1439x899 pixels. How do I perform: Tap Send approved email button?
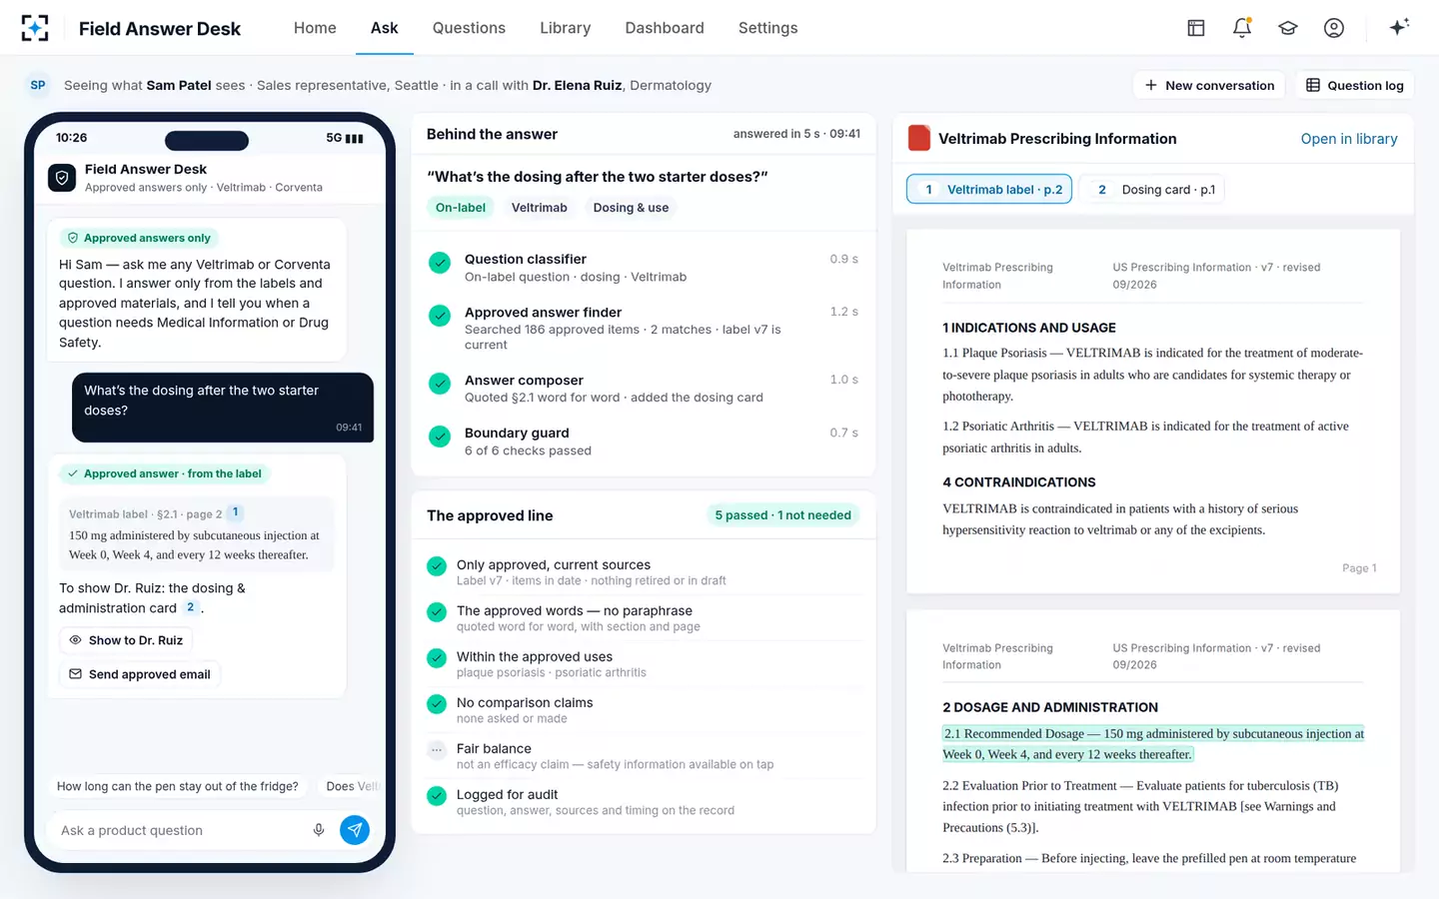[x=140, y=674]
